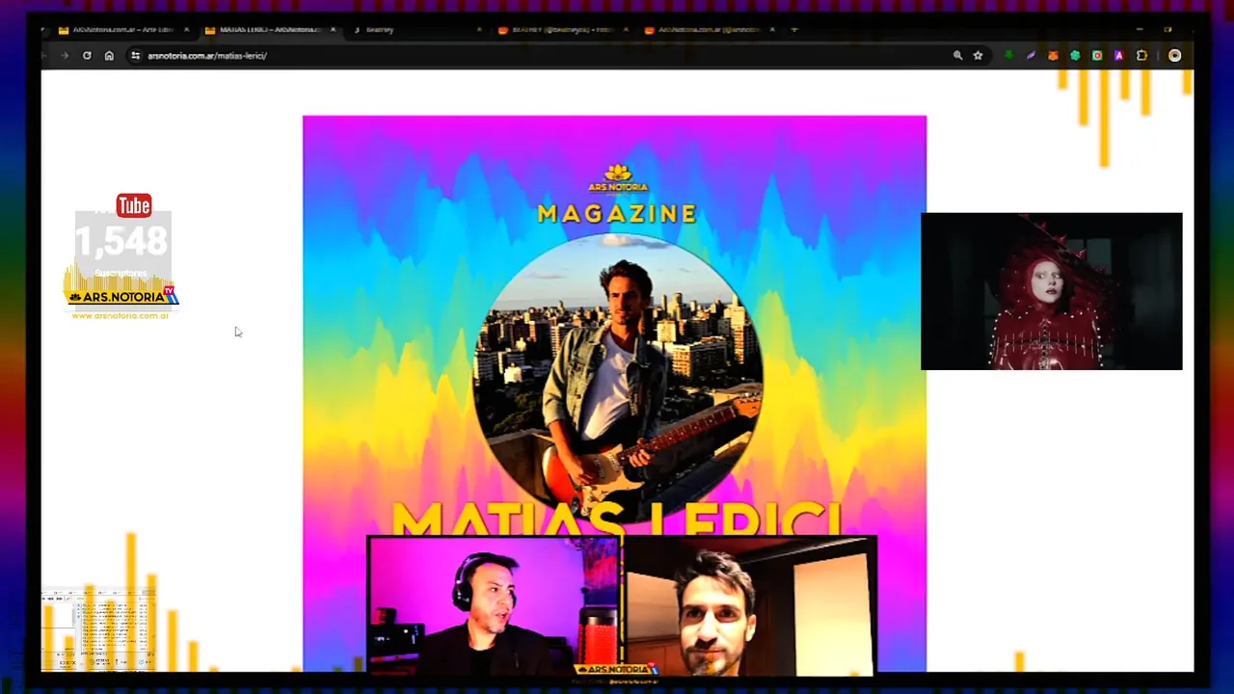Click the host webcam with headphones

(494, 605)
